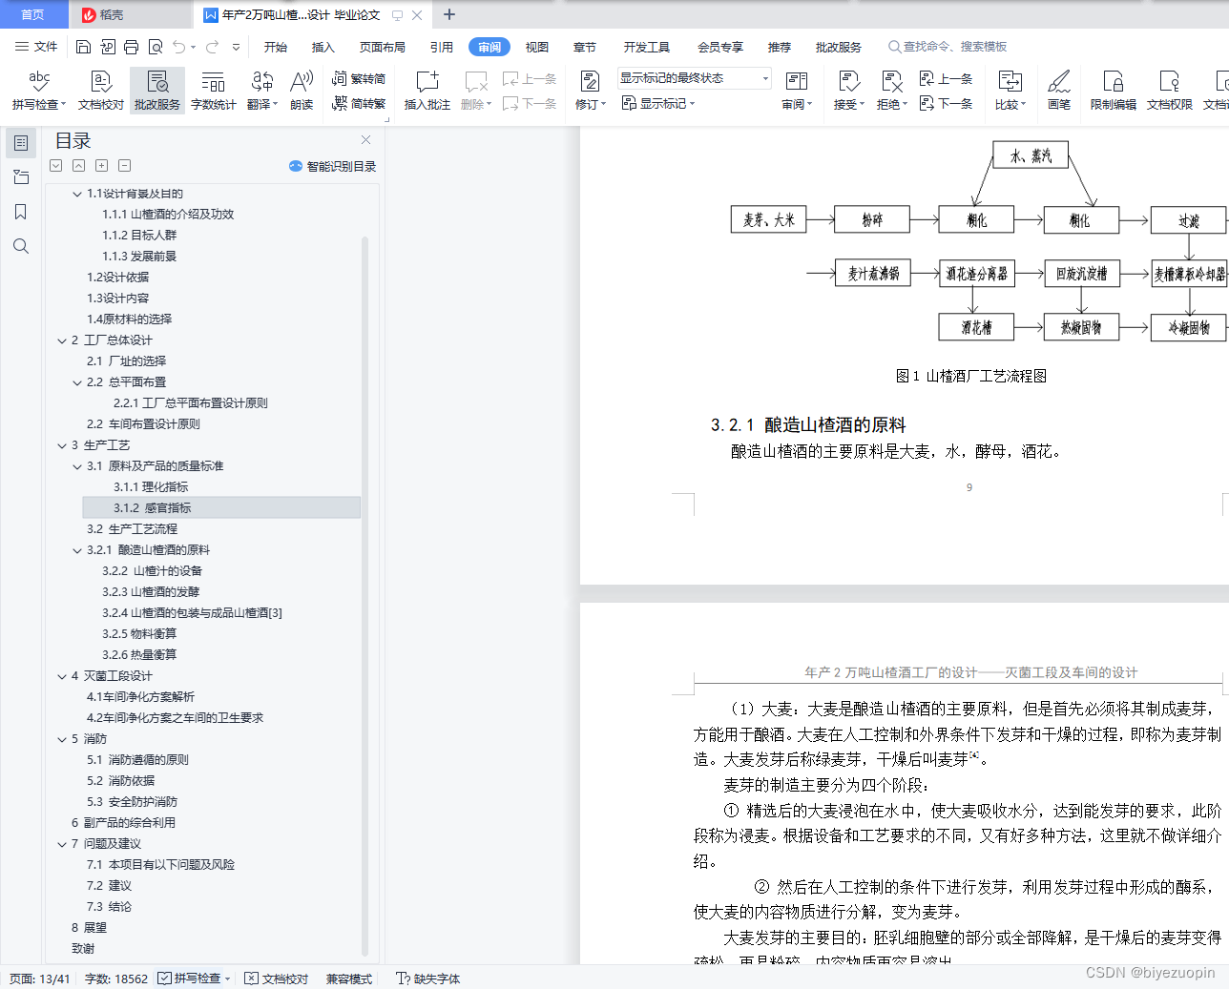Click the 缺失字体 status bar item
Viewport: 1229px width, 989px height.
[428, 979]
